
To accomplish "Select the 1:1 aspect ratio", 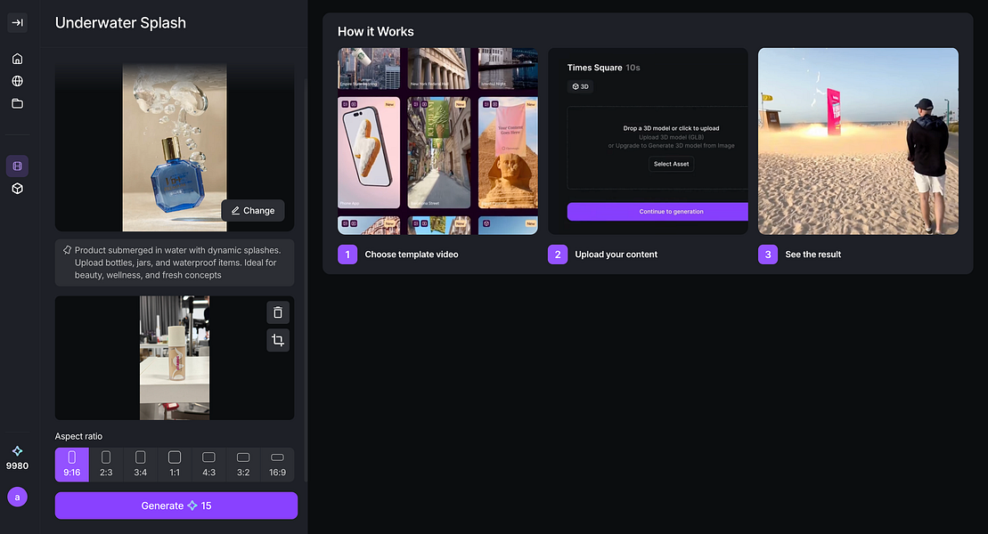I will pos(175,465).
